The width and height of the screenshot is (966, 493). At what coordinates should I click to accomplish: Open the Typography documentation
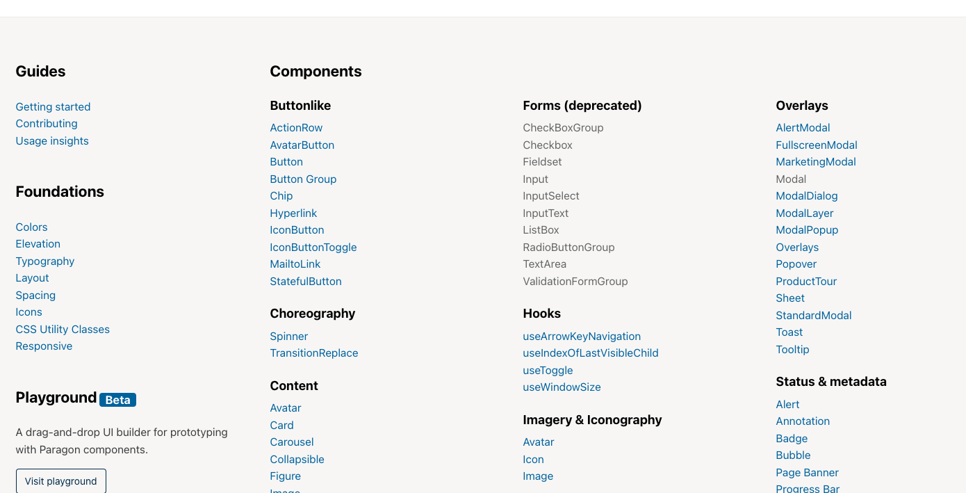pos(44,261)
